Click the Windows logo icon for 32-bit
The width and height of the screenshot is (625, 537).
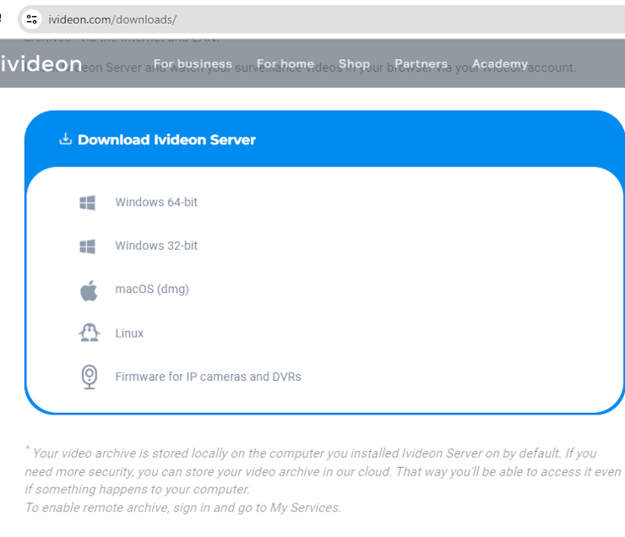[x=87, y=247]
